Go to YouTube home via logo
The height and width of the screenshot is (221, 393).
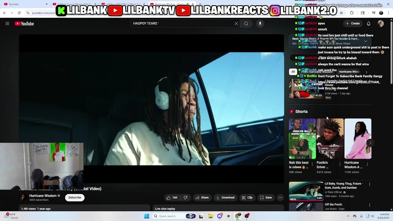coord(24,24)
